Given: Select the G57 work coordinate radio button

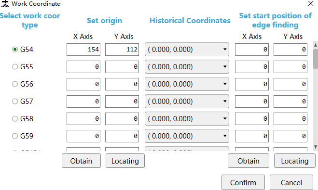Looking at the screenshot, I should point(15,101).
